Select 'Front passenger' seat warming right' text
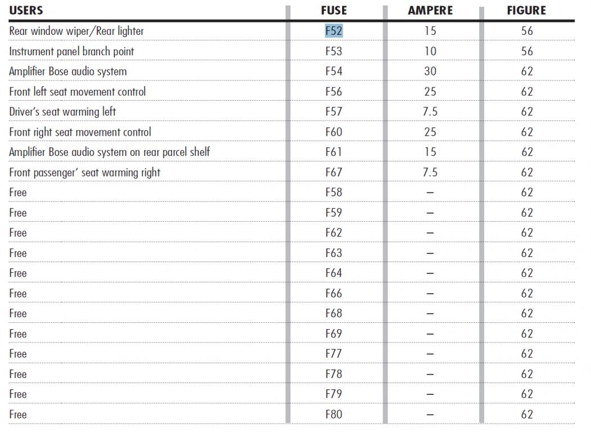This screenshot has width=591, height=432. pos(84,172)
